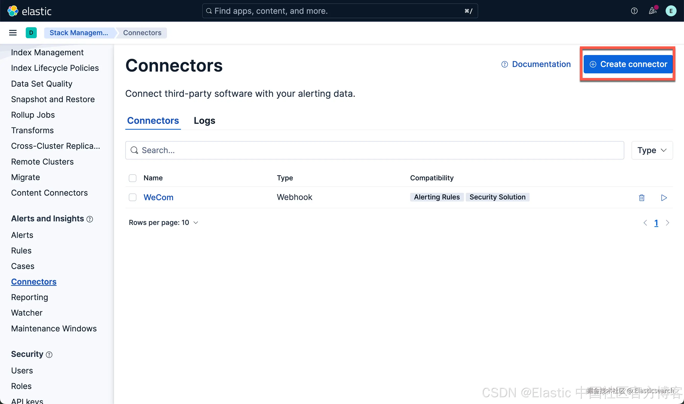The height and width of the screenshot is (404, 684).
Task: Expand the Rows per page dropdown
Action: (163, 223)
